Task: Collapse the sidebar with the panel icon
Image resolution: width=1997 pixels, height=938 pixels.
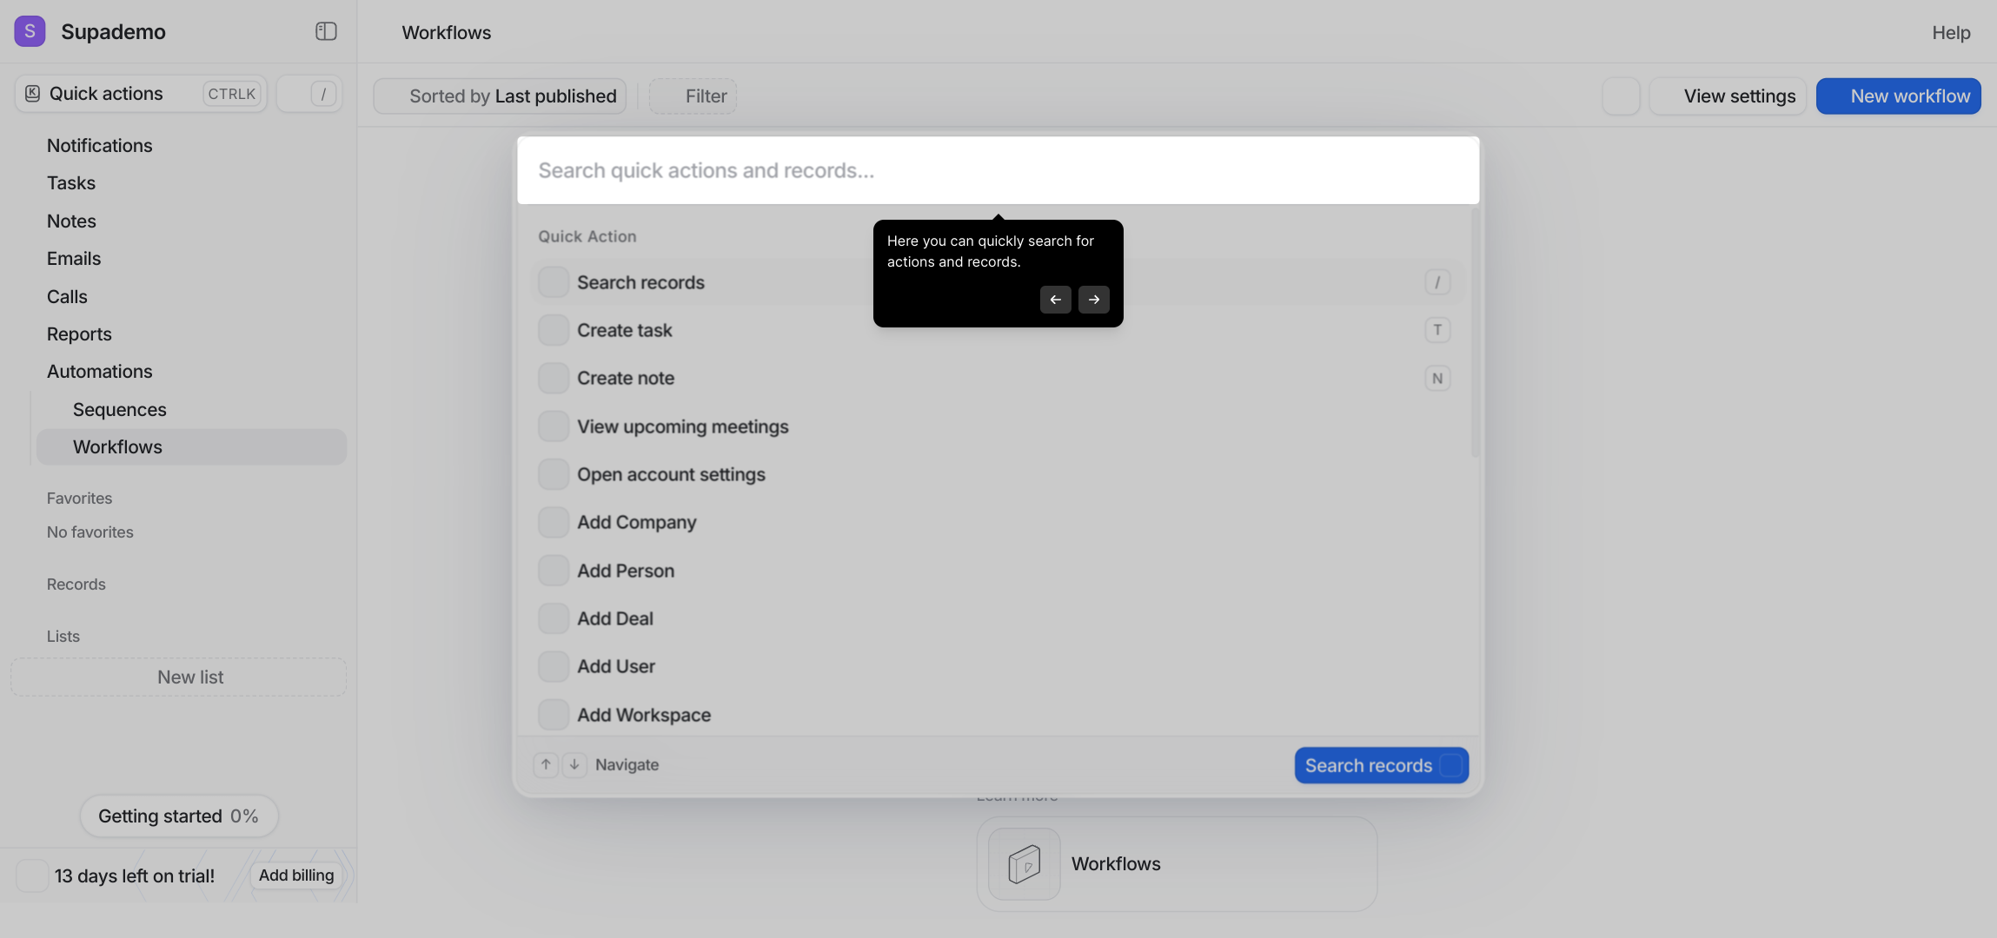Action: 326,31
